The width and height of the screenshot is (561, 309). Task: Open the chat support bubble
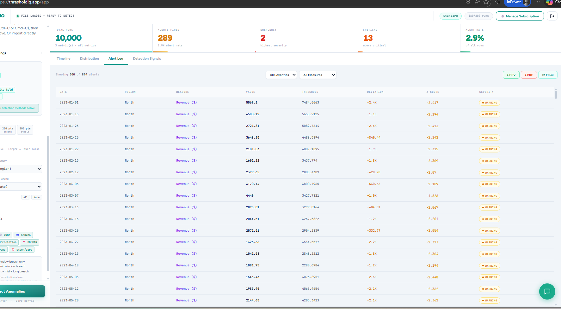pyautogui.click(x=547, y=291)
